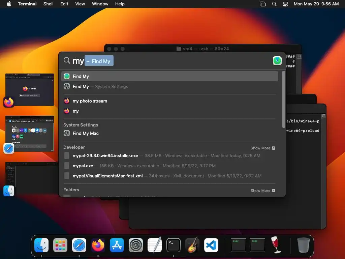Click the Find My Mac settings icon

point(67,133)
